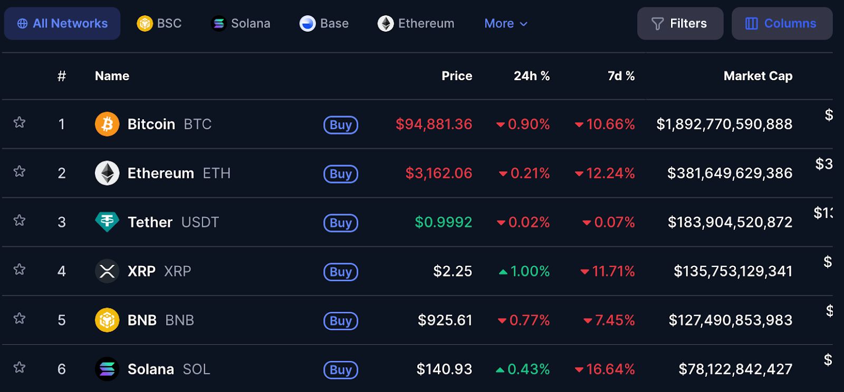Toggle the watchlist star for Ethereum

pyautogui.click(x=20, y=171)
